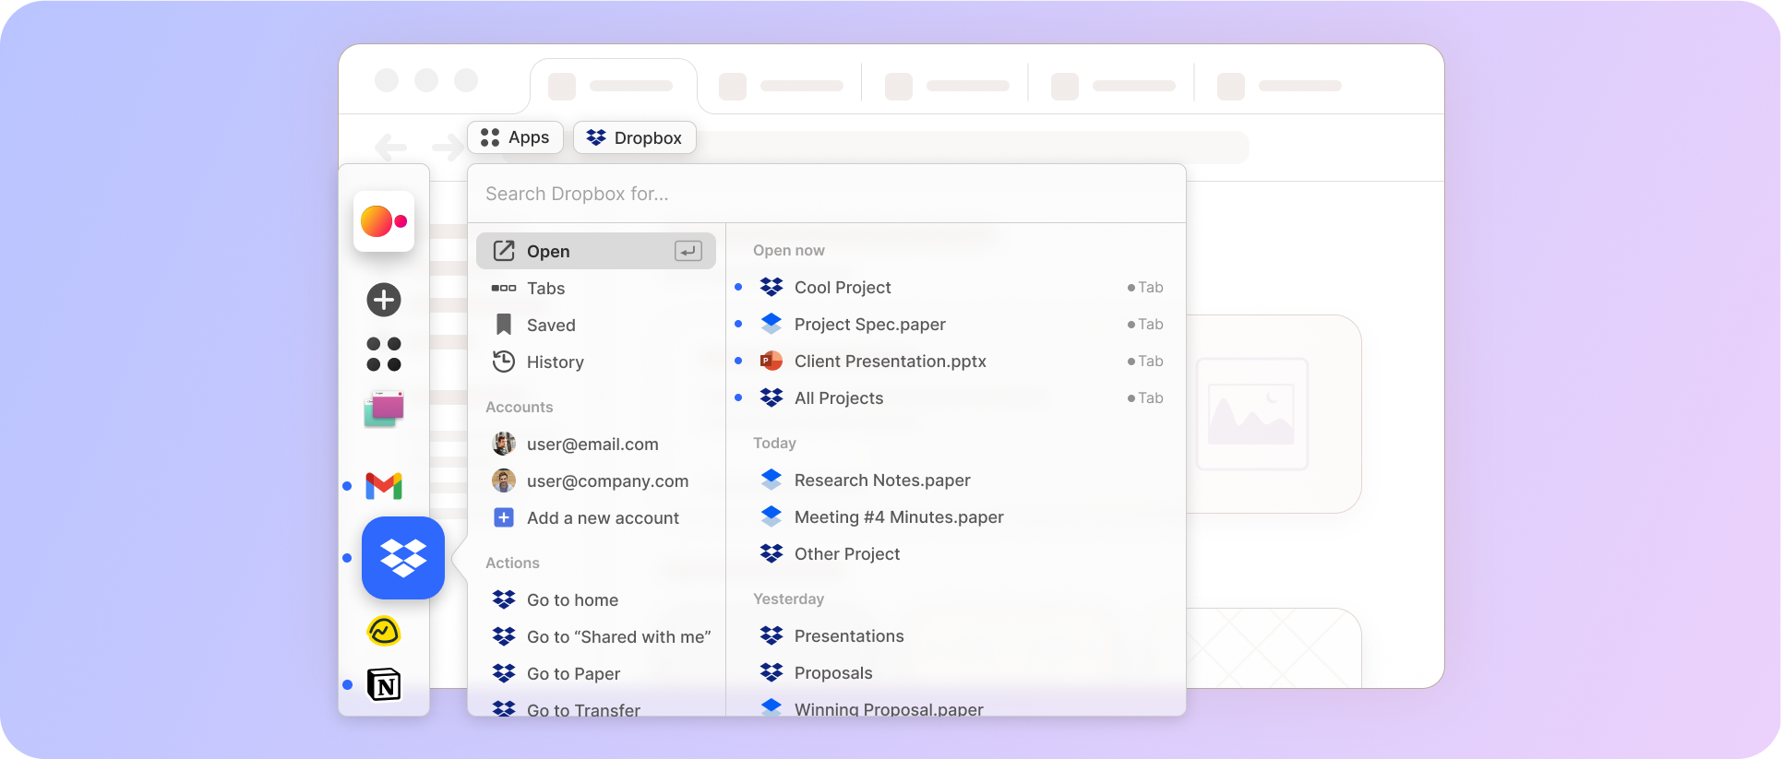Open the stacked windows icon in sidebar
This screenshot has height=759, width=1782.
point(384,409)
